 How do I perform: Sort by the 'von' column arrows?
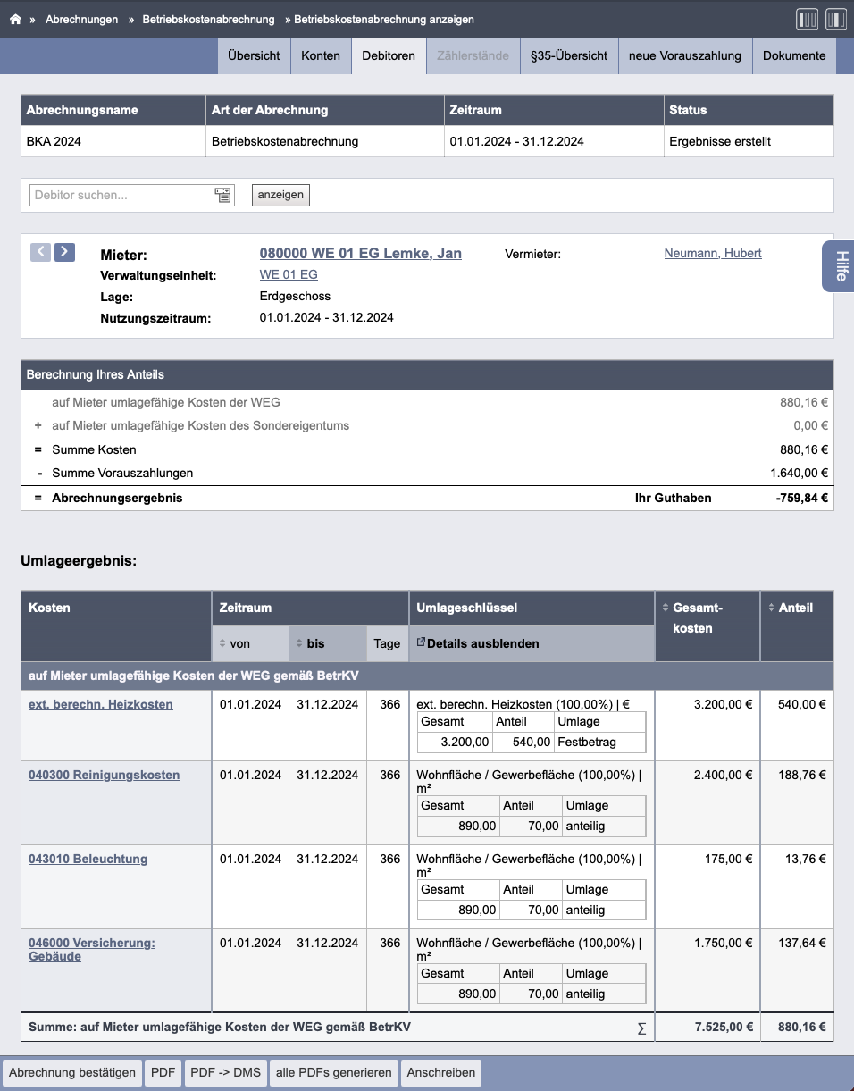point(224,643)
